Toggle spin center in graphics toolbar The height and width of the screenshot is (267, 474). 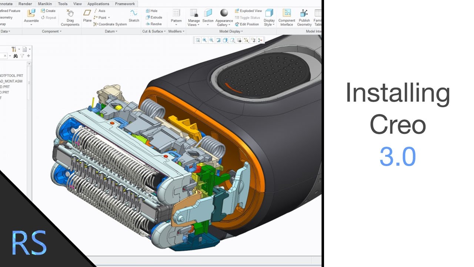coord(260,40)
